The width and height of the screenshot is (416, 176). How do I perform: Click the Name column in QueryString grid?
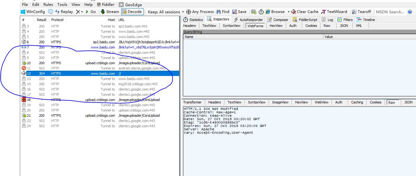click(253, 37)
